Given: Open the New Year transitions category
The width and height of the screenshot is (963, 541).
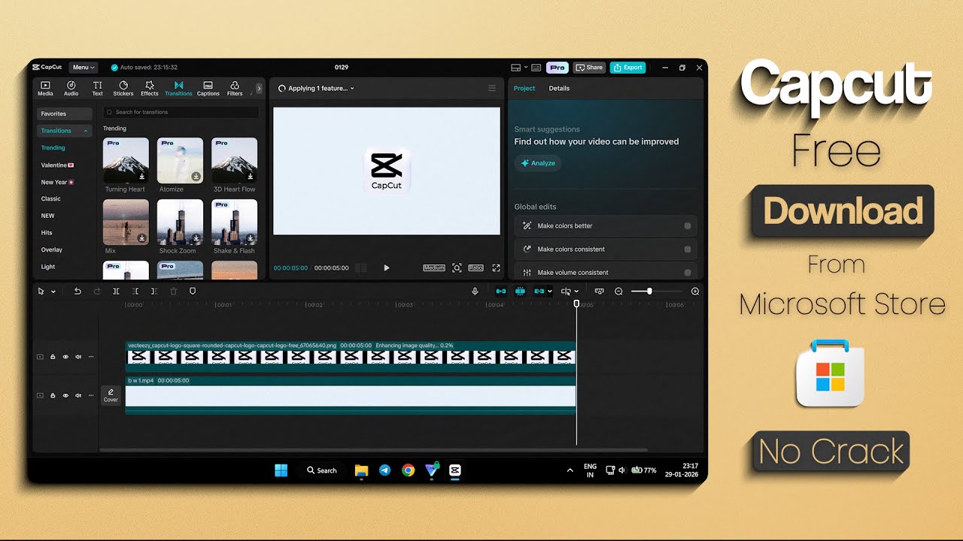Looking at the screenshot, I should click(x=57, y=182).
